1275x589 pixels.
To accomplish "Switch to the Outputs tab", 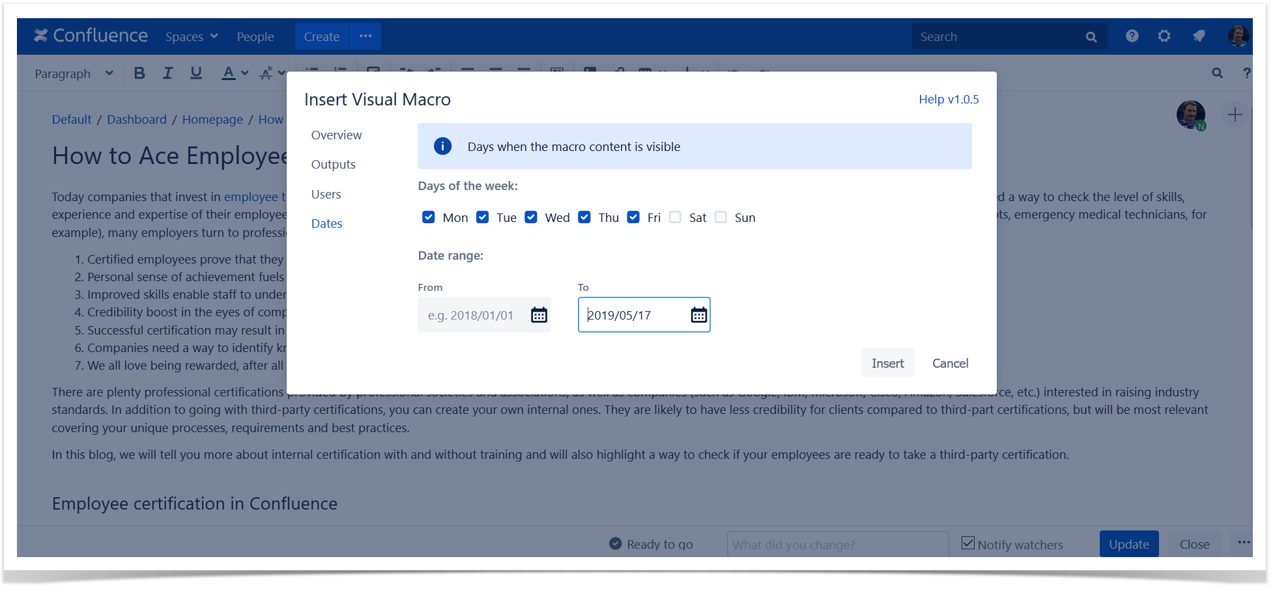I will tap(334, 165).
